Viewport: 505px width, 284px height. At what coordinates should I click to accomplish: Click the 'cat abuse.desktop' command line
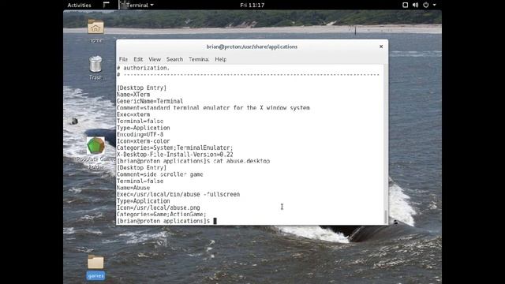point(193,161)
